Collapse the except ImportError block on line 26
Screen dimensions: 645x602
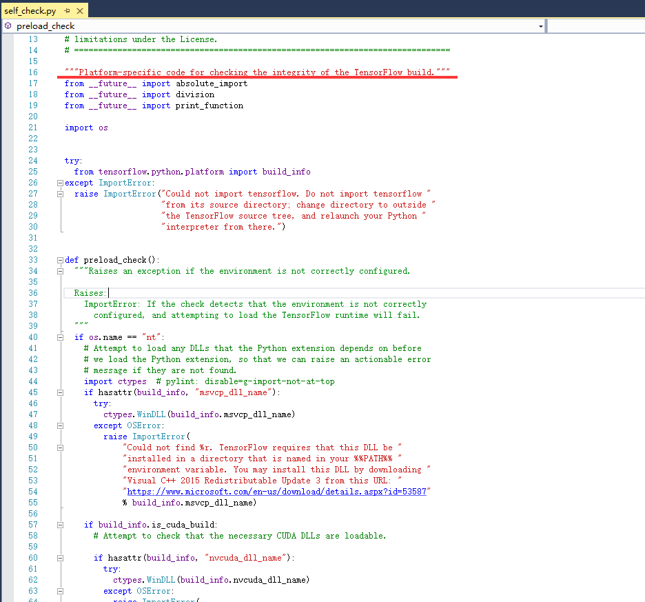61,183
